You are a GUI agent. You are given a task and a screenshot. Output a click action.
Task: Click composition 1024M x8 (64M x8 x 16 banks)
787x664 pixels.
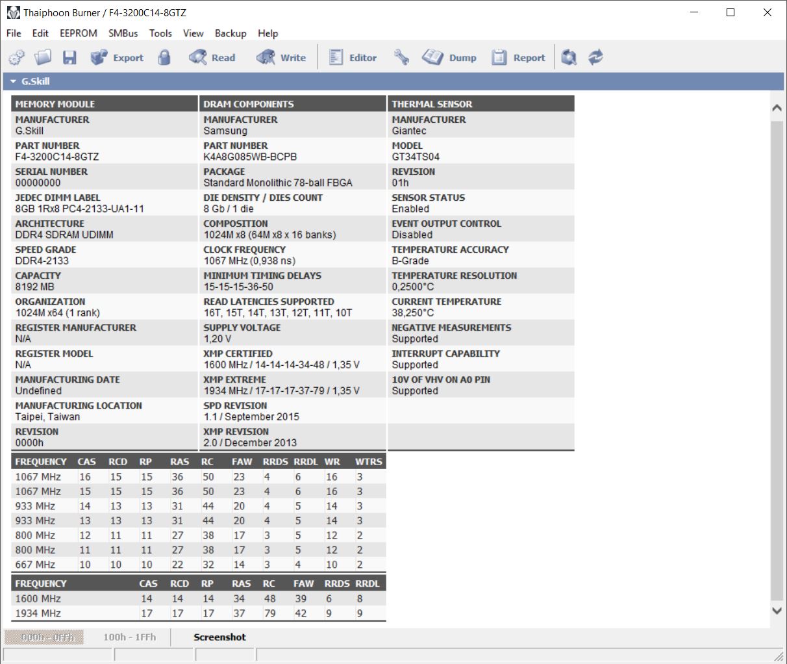pyautogui.click(x=269, y=235)
